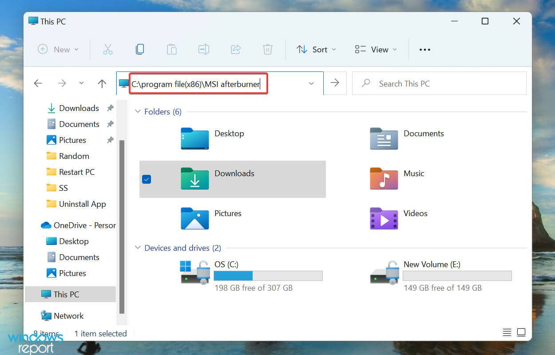Click the Back navigation arrow
The height and width of the screenshot is (355, 555).
(38, 83)
